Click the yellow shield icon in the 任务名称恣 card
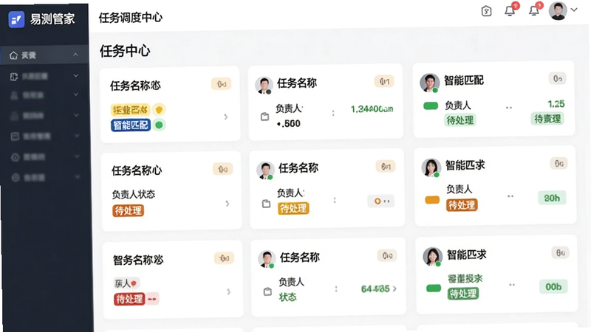This screenshot has height=332, width=591. 159,109
